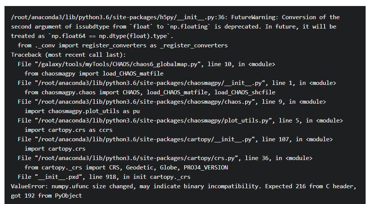Click 'from ._conv import register_converters' line
Screen dimensions: 369x204
[x=123, y=45]
